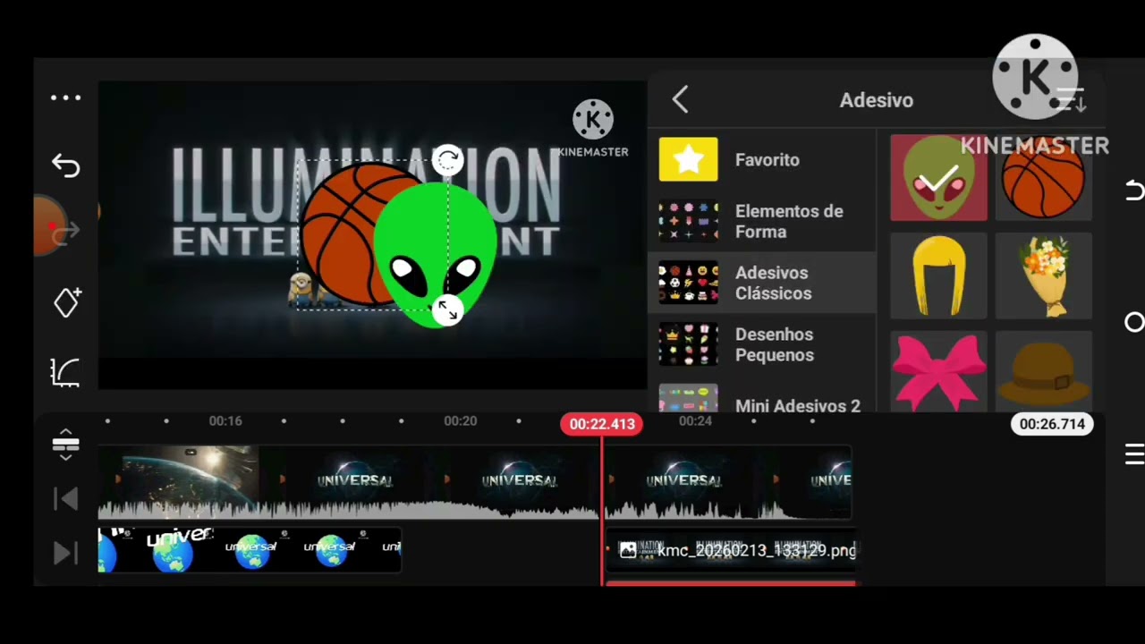Choose the pink bow sticker
Image resolution: width=1145 pixels, height=644 pixels.
tap(938, 372)
